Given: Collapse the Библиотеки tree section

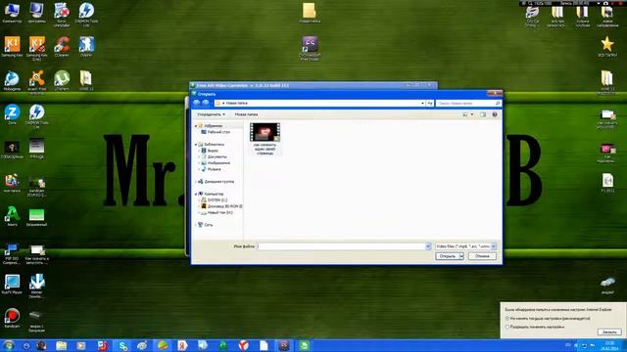Looking at the screenshot, I should click(x=196, y=145).
